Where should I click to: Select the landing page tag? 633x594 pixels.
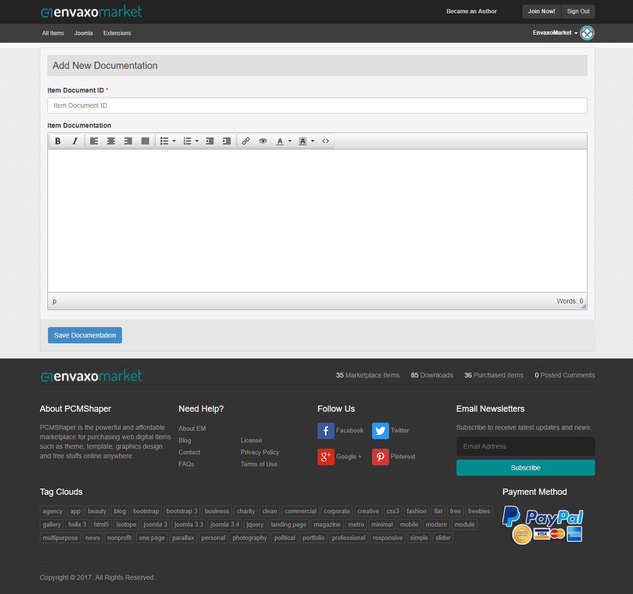(289, 525)
